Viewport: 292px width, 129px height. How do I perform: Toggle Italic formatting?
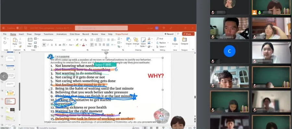48,45
